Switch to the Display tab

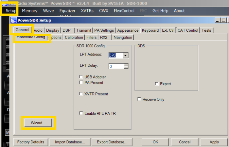click(53, 30)
